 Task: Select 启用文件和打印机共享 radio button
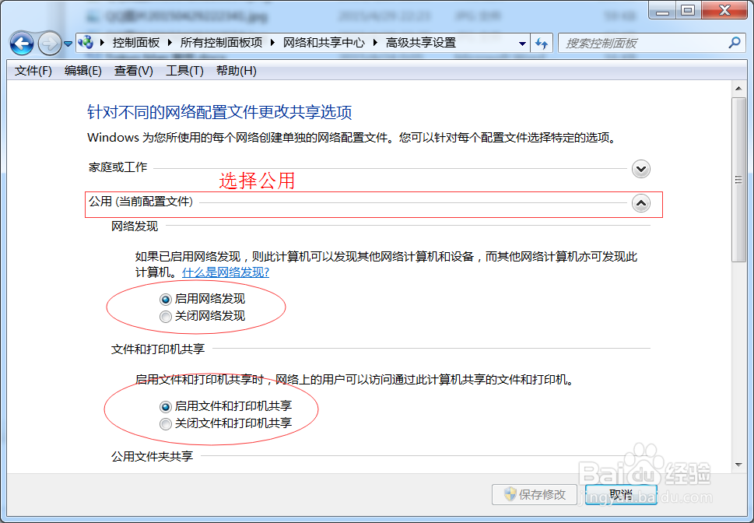(166, 406)
